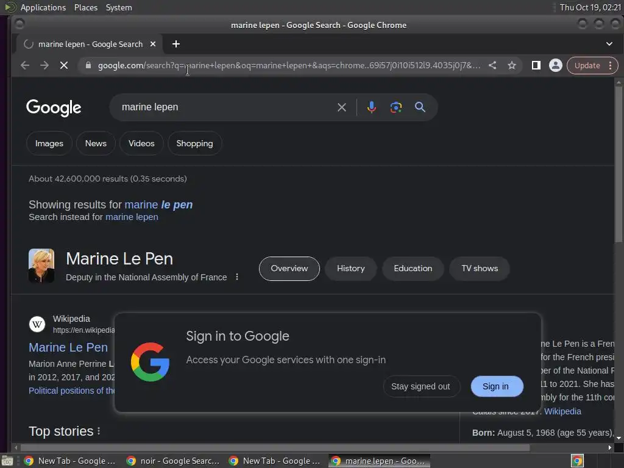Switch to 'noir - Google Search' taskbar window
This screenshot has width=624, height=468.
pos(173,461)
